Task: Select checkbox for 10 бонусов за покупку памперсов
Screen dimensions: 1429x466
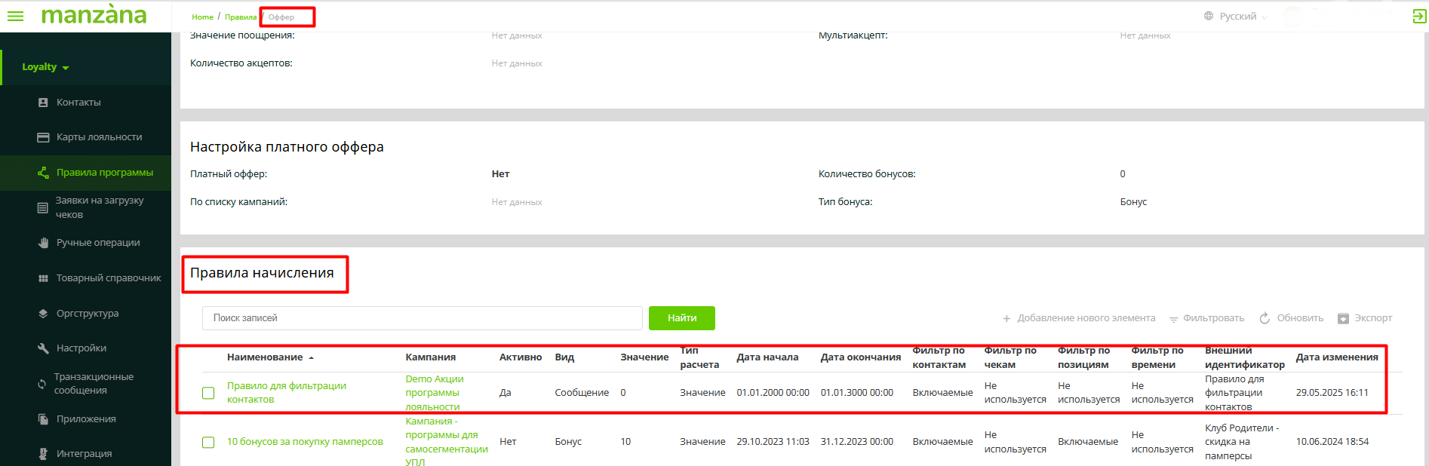Action: tap(208, 442)
